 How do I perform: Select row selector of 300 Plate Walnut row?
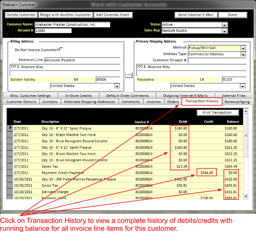pyautogui.click(x=10, y=179)
